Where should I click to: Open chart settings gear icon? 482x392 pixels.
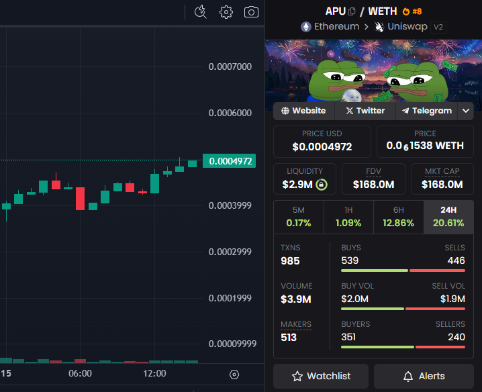[226, 12]
